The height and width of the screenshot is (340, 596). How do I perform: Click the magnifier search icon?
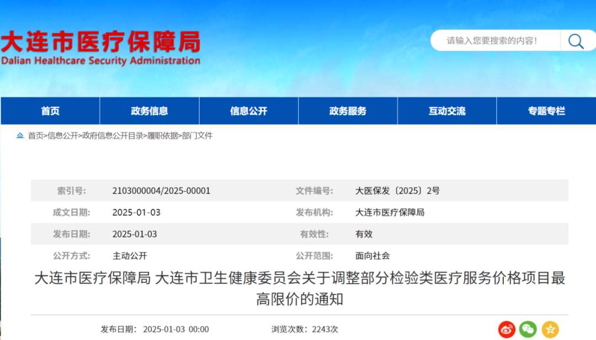coord(576,41)
